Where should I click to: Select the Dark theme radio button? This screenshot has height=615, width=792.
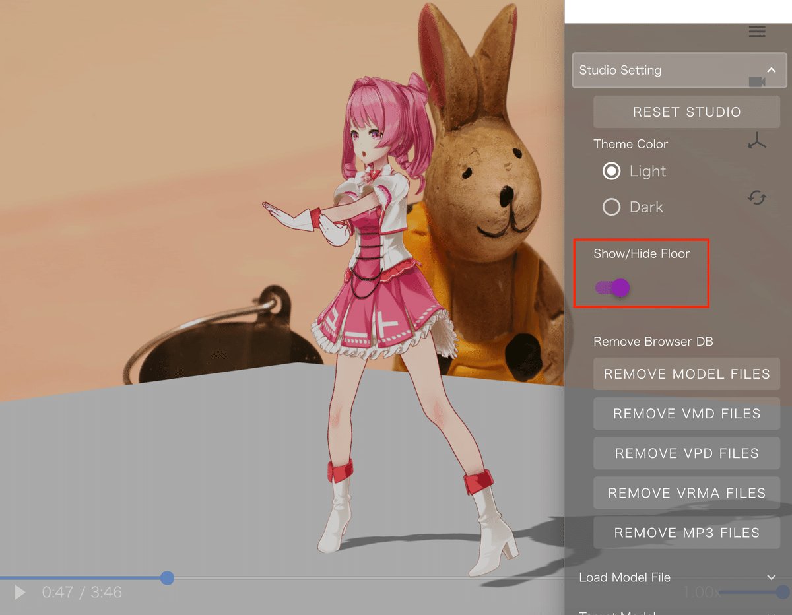[611, 207]
